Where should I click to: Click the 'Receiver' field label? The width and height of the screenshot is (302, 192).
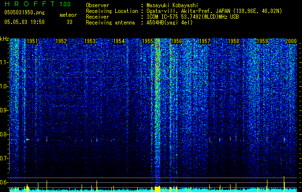click(97, 17)
